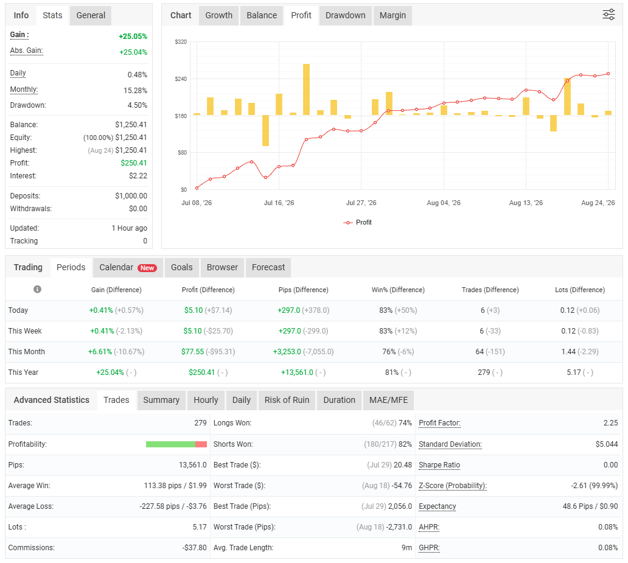Select the Risk of Ruin tab

coord(287,400)
